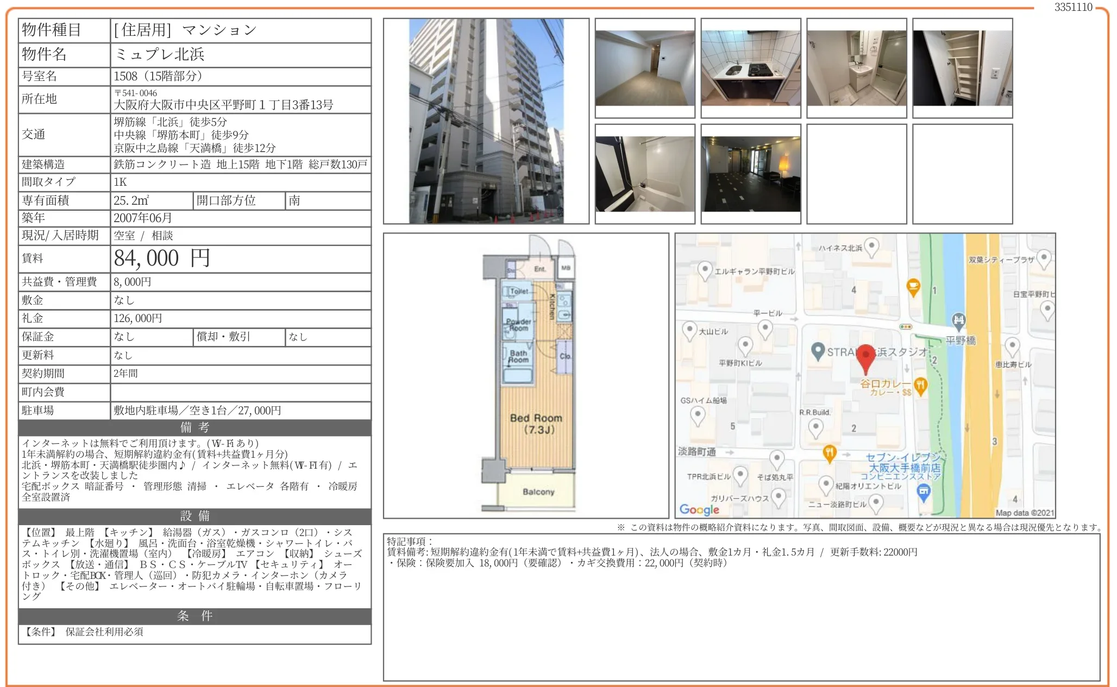The height and width of the screenshot is (687, 1117).
Task: Open the empty room interior thumbnail
Action: [x=645, y=68]
